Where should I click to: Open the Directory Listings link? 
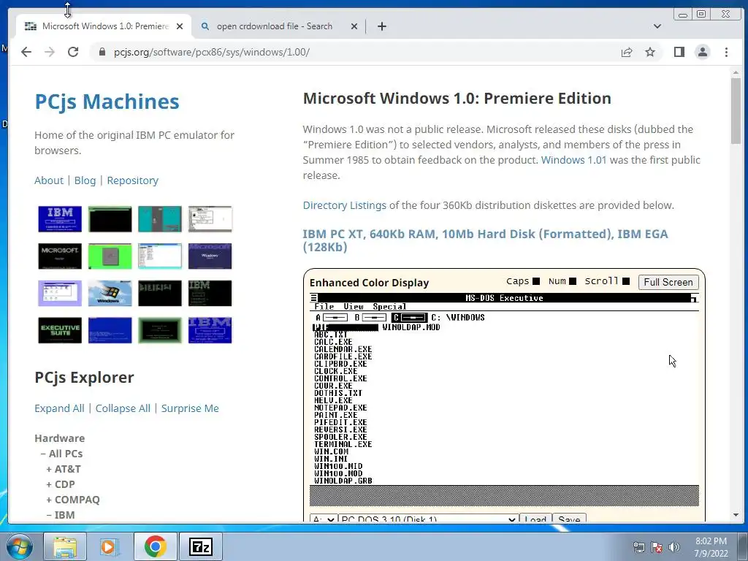tap(345, 205)
